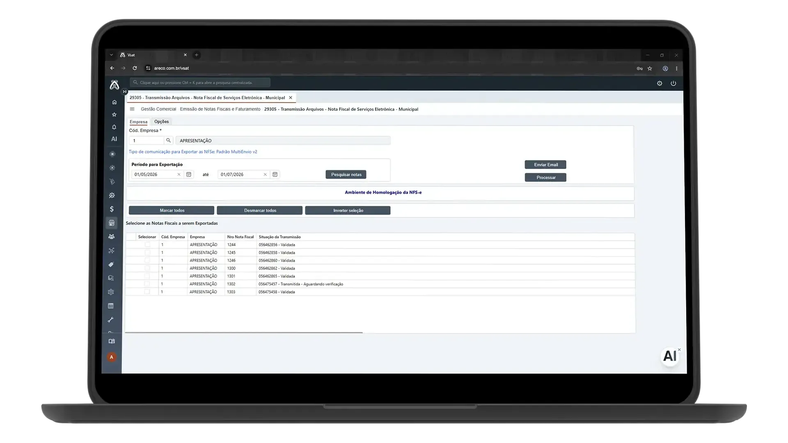The height and width of the screenshot is (443, 788).
Task: Open calendar picker for start date
Action: (189, 174)
